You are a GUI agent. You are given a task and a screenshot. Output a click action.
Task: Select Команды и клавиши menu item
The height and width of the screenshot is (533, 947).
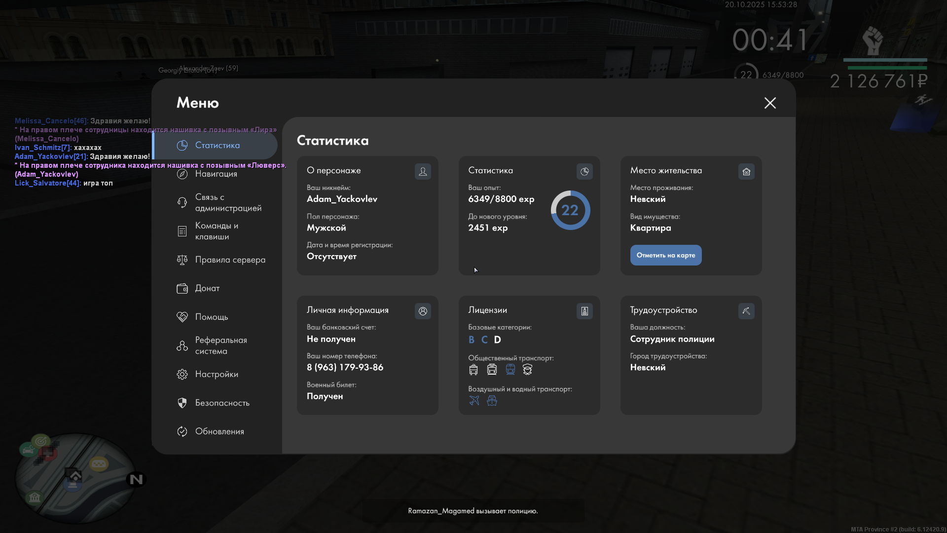coord(216,231)
